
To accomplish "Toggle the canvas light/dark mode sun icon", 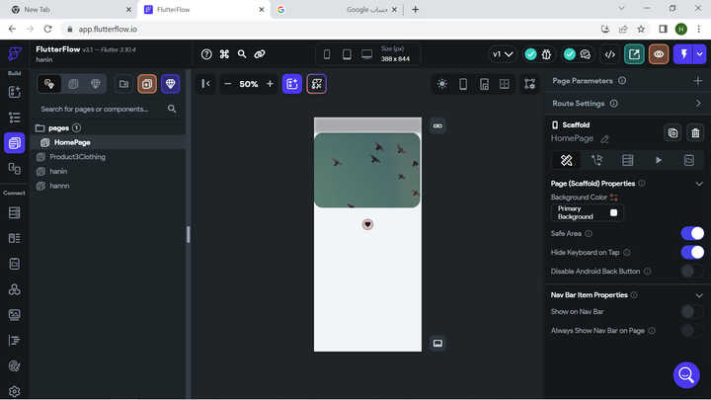I will pyautogui.click(x=441, y=84).
